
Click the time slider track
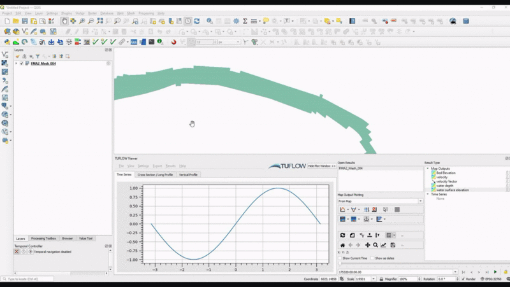[x=421, y=264]
